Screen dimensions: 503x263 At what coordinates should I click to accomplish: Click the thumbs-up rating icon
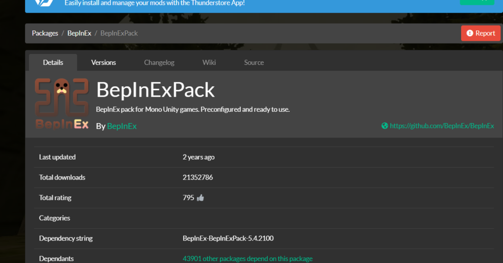tap(200, 198)
